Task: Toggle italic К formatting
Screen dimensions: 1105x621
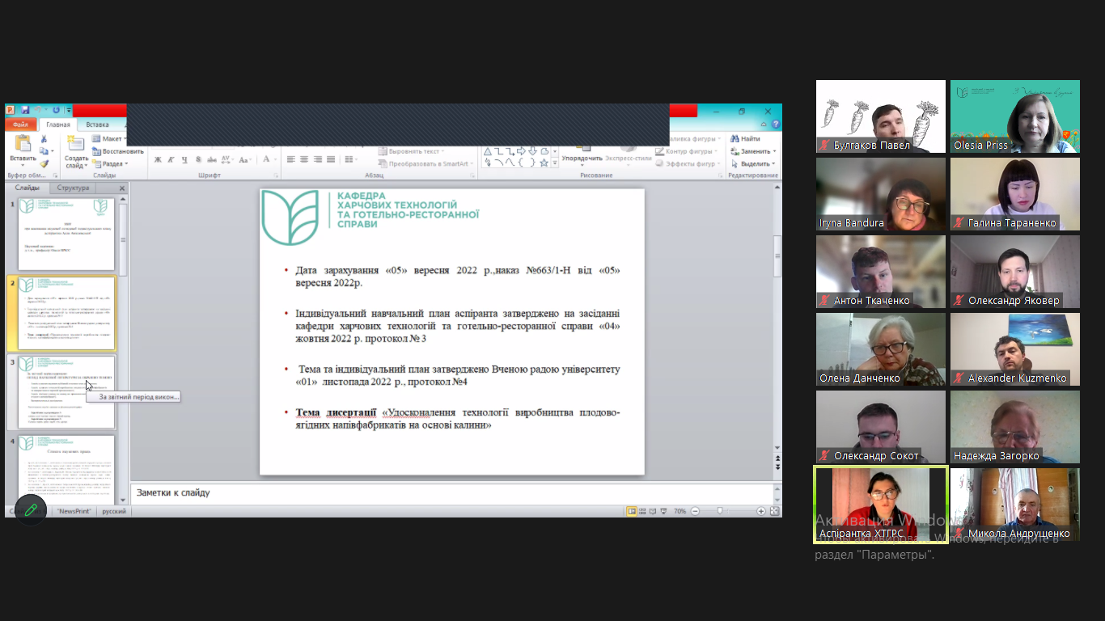Action: point(171,159)
